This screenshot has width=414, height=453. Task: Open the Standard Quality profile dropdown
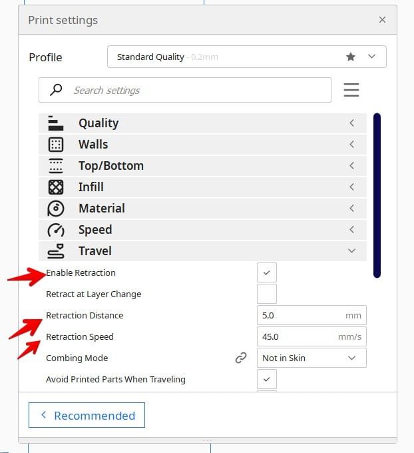246,57
